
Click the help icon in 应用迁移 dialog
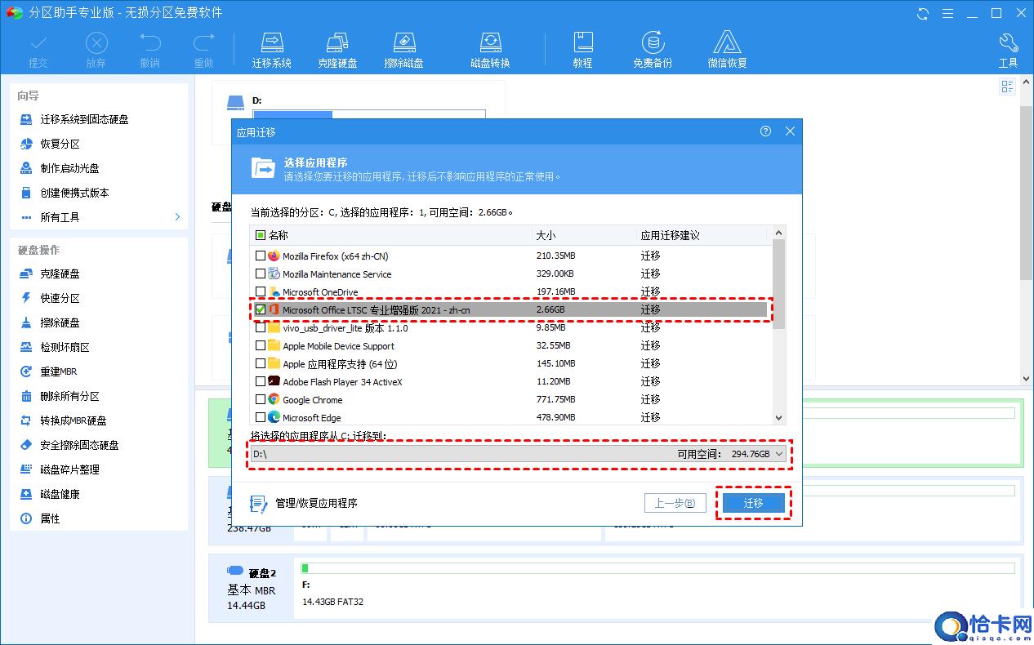765,131
